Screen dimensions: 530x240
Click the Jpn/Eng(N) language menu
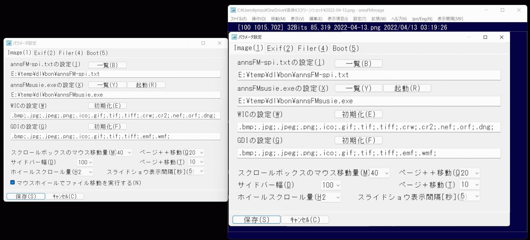[x=422, y=19]
